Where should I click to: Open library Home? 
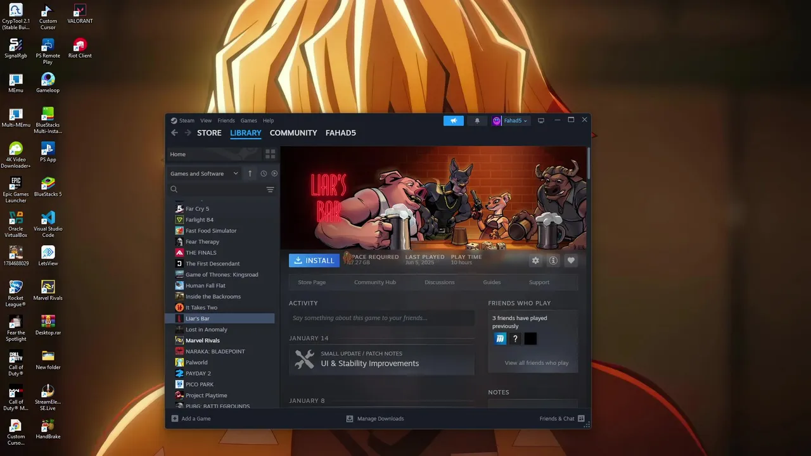(x=213, y=154)
